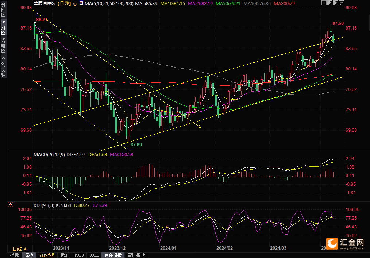Click the 美原油连续 contract title
The image size is (370, 258).
click(x=45, y=4)
